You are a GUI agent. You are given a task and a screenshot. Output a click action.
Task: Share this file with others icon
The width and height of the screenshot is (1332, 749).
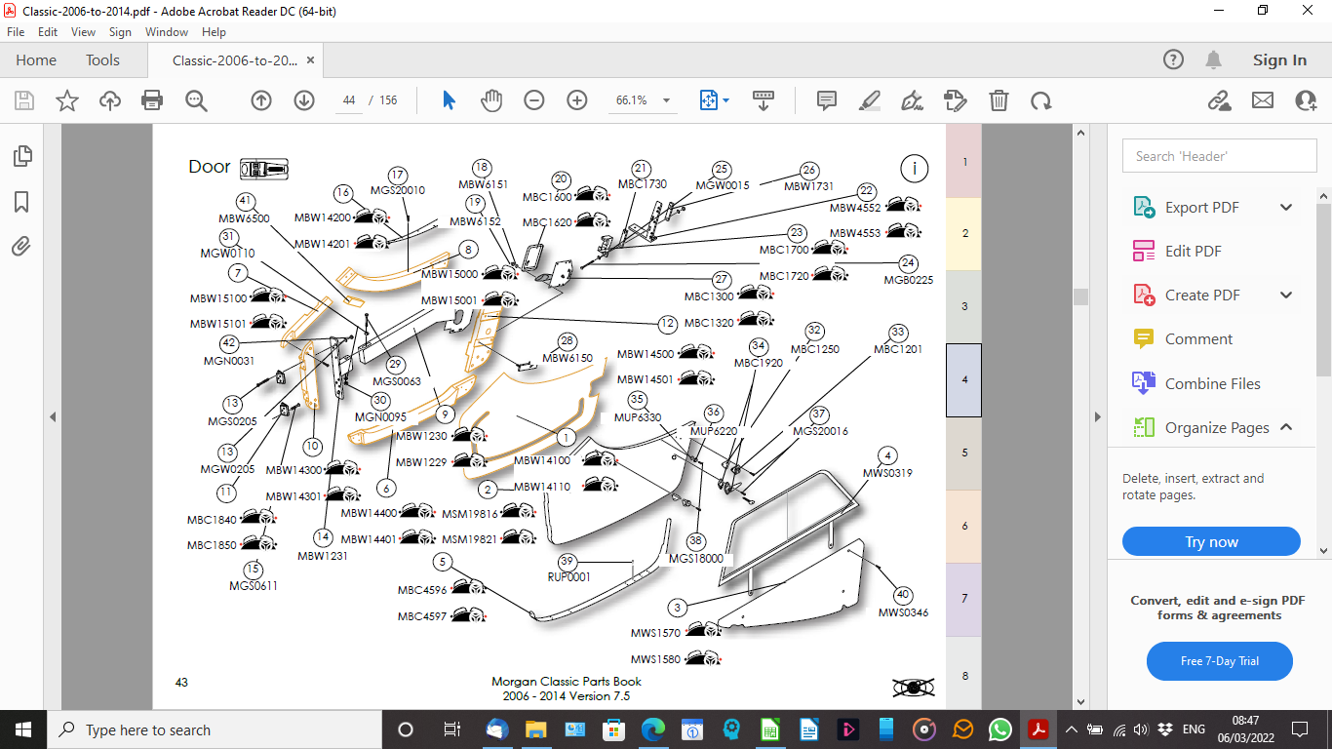pyautogui.click(x=1306, y=100)
